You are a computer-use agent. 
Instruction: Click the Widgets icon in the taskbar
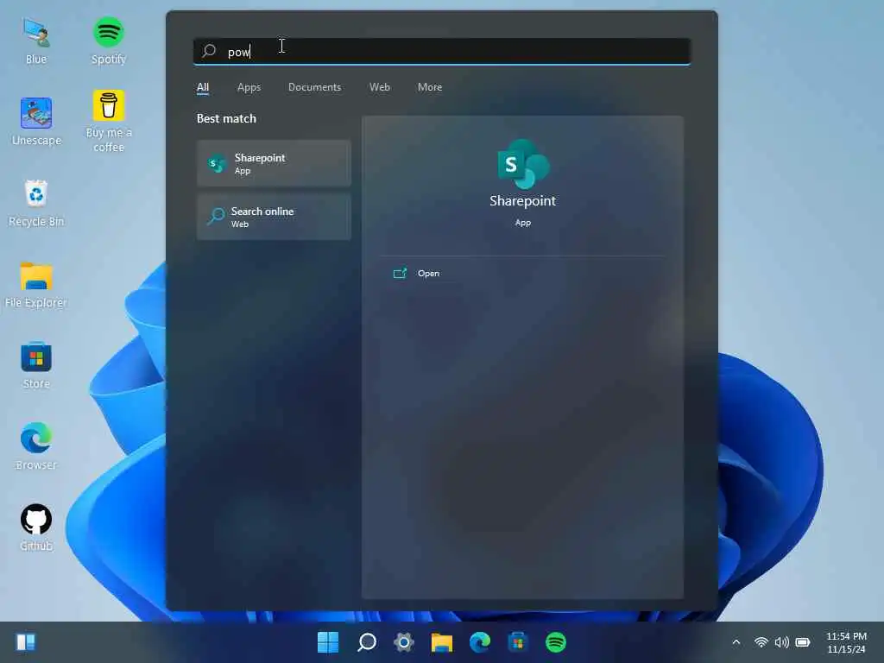[26, 642]
